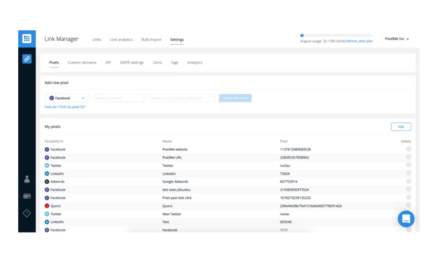Open the billing card sidebar icon

[27, 196]
